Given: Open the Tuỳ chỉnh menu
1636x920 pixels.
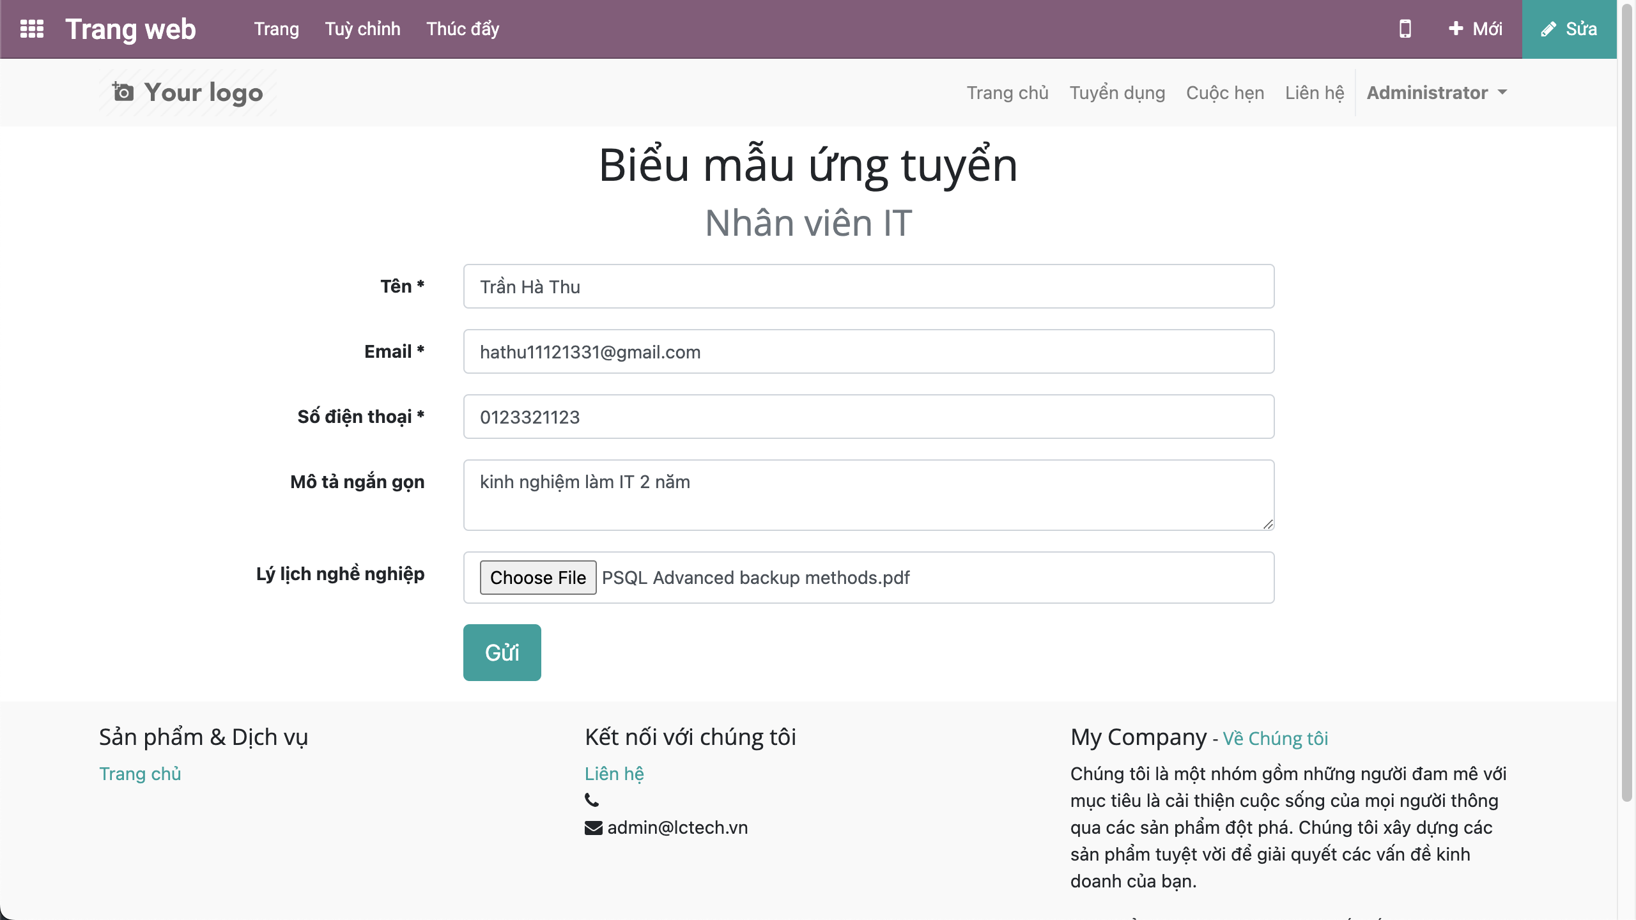Looking at the screenshot, I should pyautogui.click(x=362, y=29).
